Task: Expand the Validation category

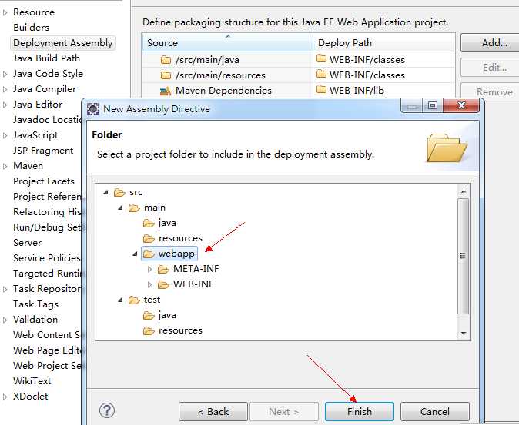Action: pos(5,320)
